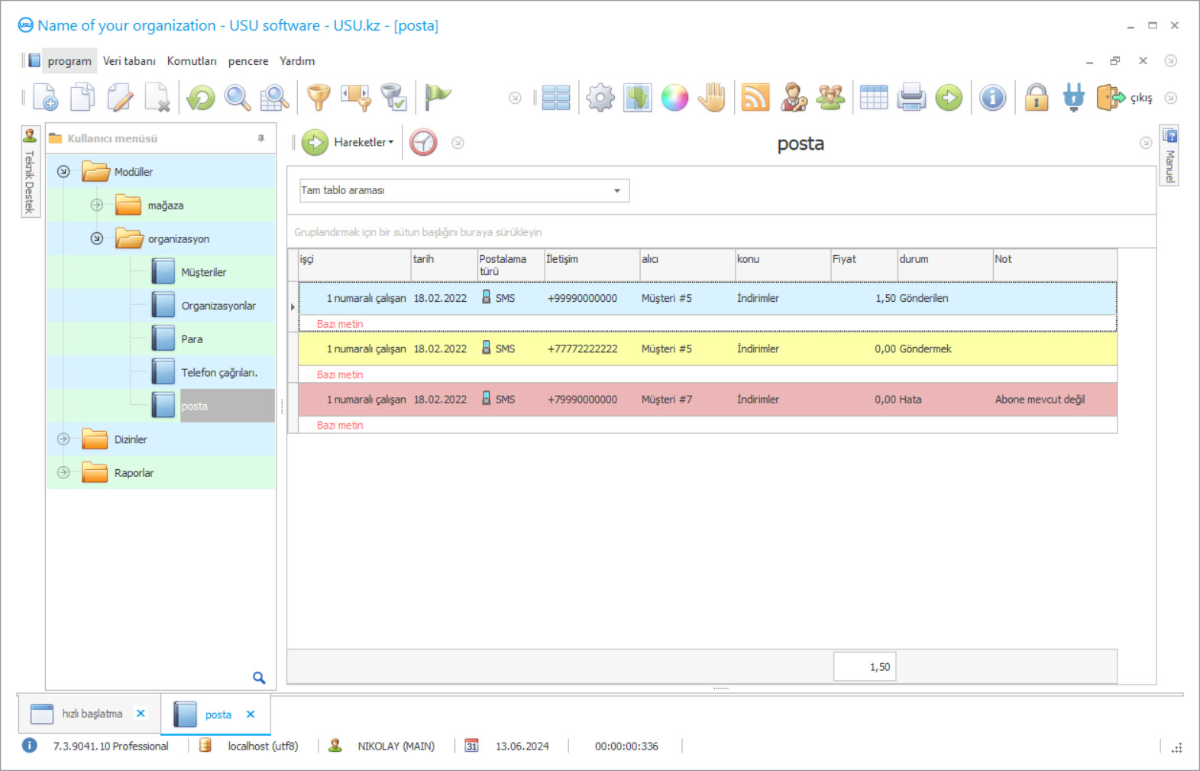Select the row with status Göndermek
Image resolution: width=1200 pixels, height=771 pixels.
[x=707, y=349]
